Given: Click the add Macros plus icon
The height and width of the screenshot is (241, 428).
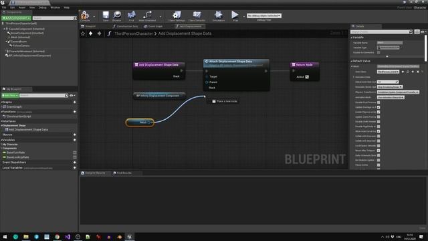Looking at the screenshot, I should pyautogui.click(x=74, y=135).
